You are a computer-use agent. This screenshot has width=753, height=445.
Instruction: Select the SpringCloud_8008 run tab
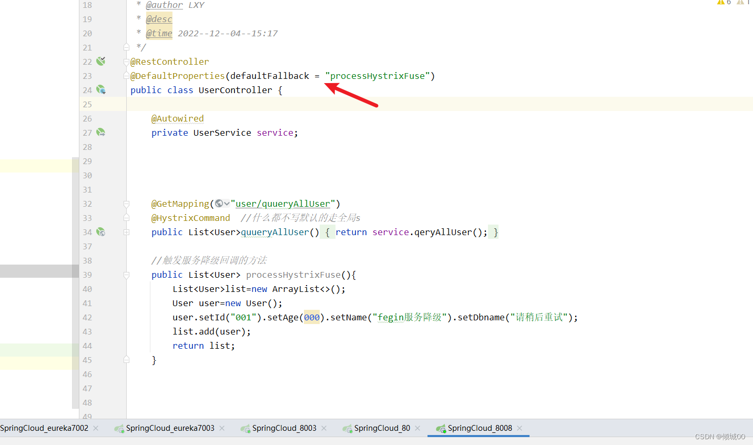[x=480, y=428]
